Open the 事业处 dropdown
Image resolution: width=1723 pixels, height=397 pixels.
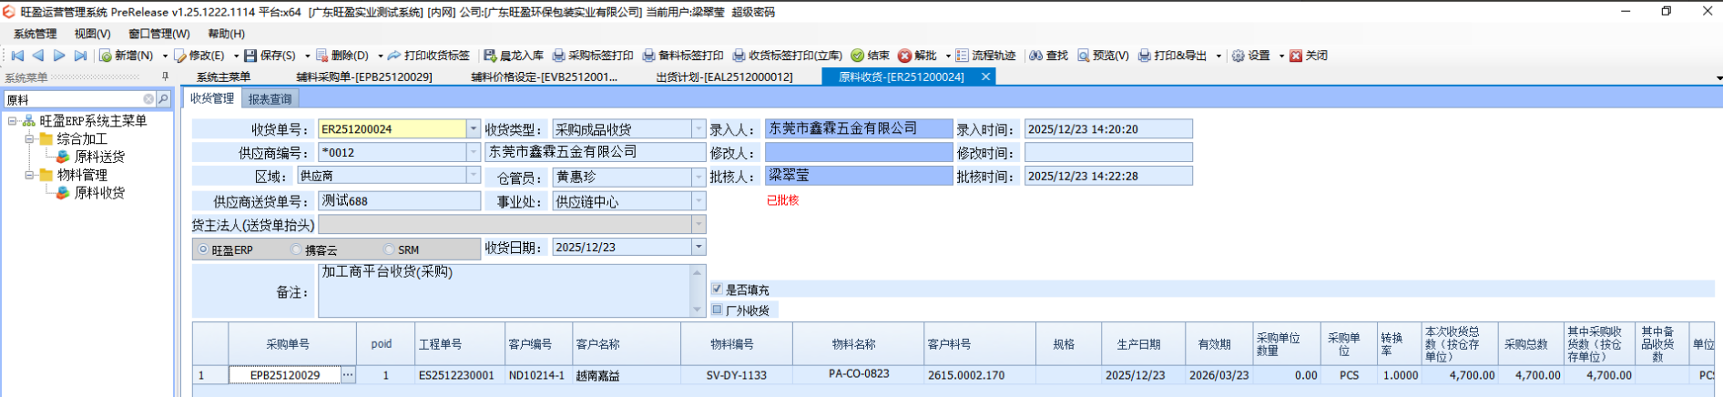(698, 200)
